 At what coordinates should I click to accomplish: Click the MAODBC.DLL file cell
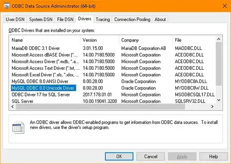(188, 48)
